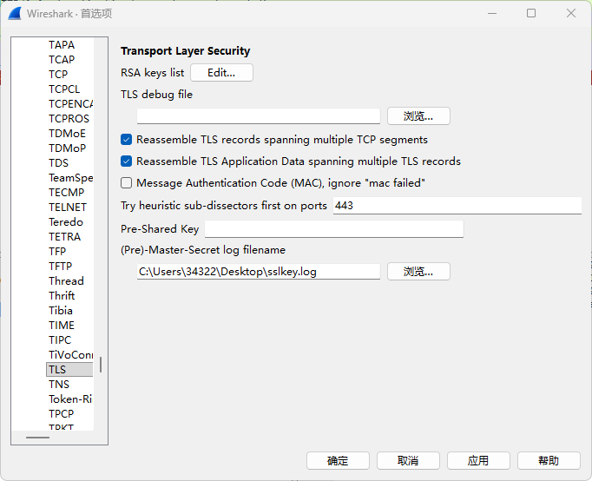592x481 pixels.
Task: Click the sslkey.log filename field
Action: point(259,272)
